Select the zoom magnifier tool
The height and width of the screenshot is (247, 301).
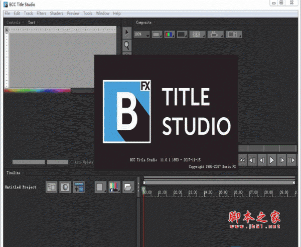pyautogui.click(x=127, y=45)
